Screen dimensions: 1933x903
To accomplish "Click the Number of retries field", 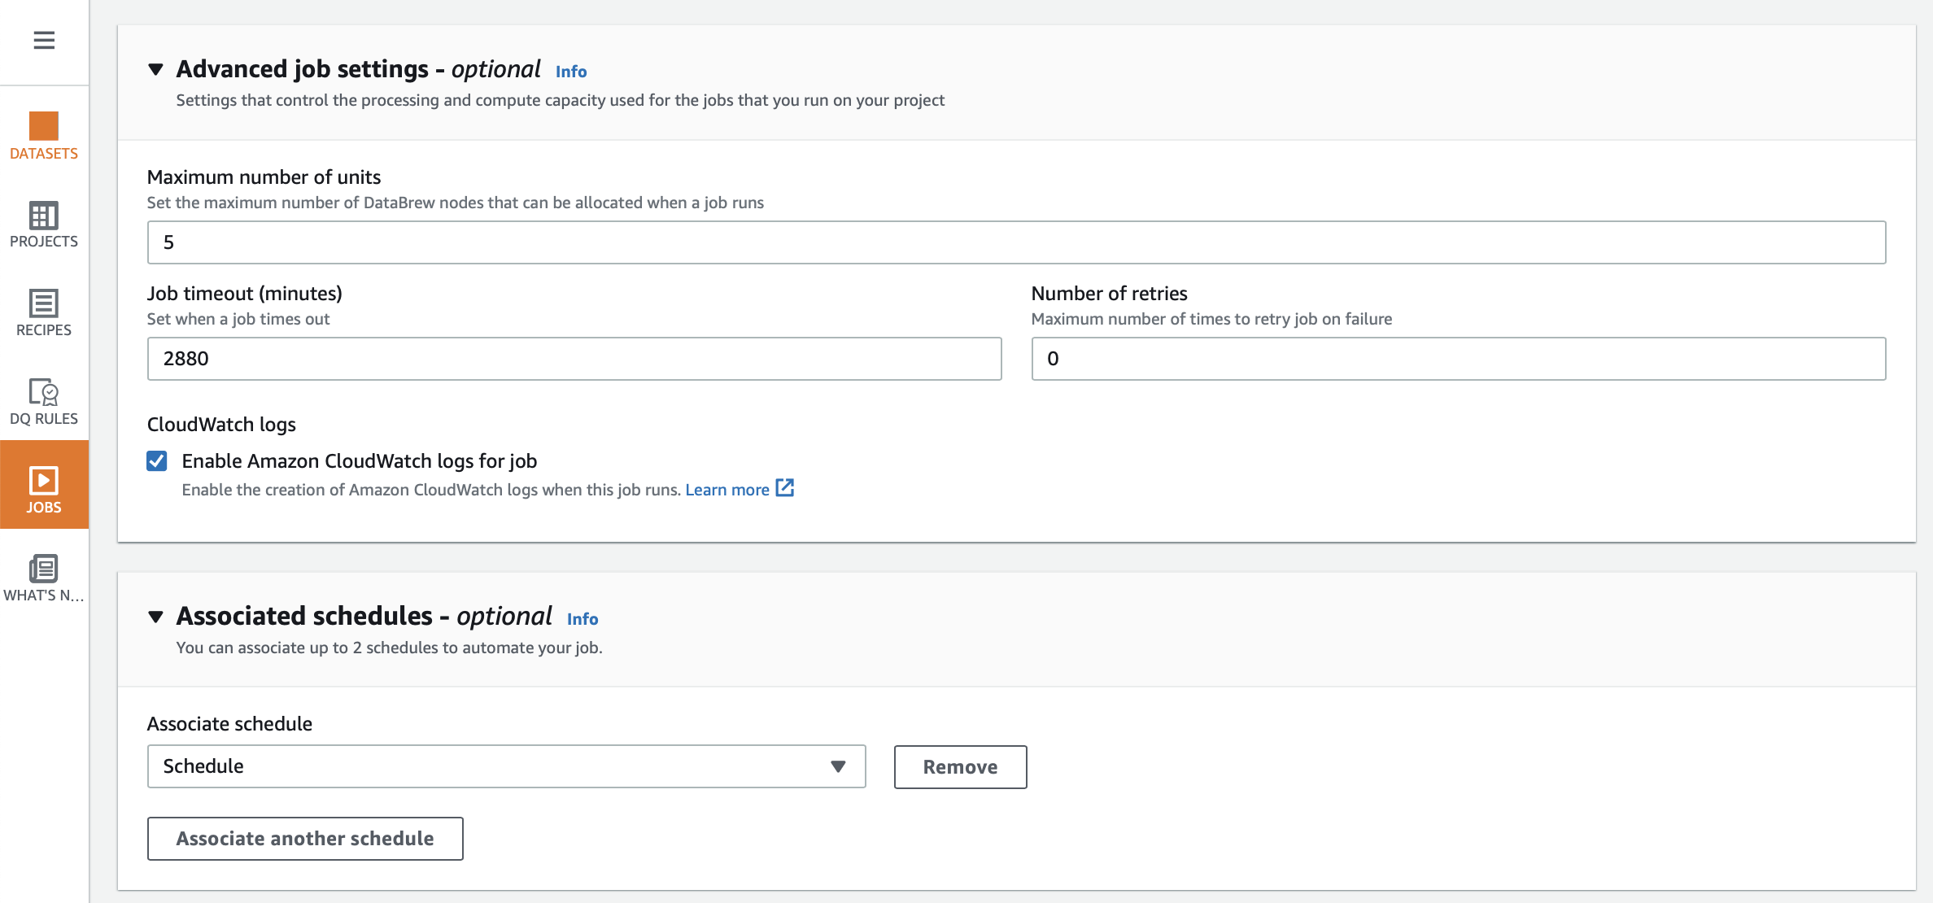I will 1458,359.
